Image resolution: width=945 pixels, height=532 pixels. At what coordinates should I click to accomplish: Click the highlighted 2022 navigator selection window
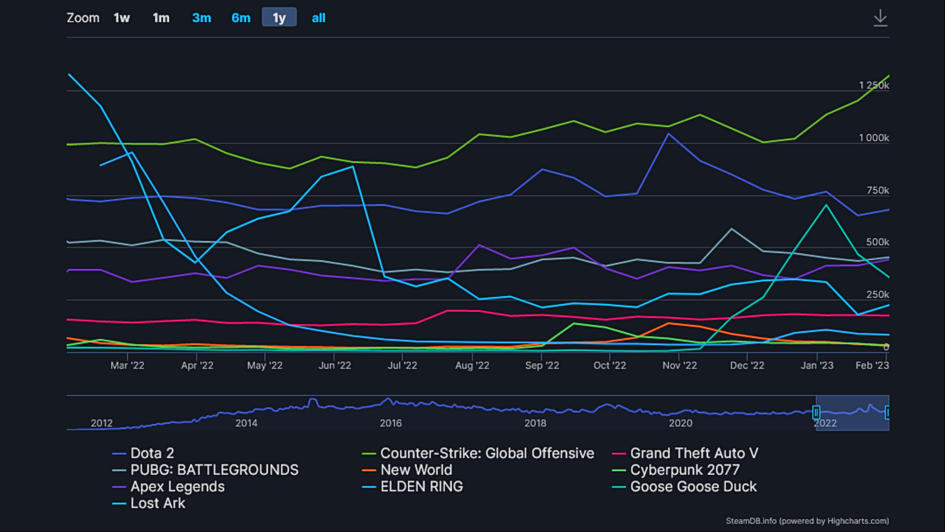click(x=852, y=412)
